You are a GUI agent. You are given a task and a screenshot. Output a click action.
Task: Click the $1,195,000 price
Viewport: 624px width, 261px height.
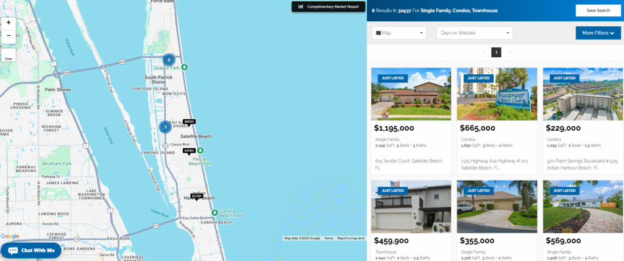pos(394,128)
